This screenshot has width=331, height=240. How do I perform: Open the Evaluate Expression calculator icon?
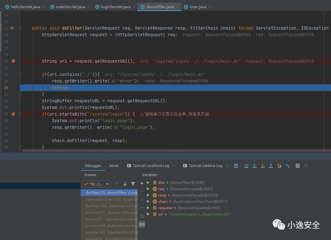[x=298, y=166]
